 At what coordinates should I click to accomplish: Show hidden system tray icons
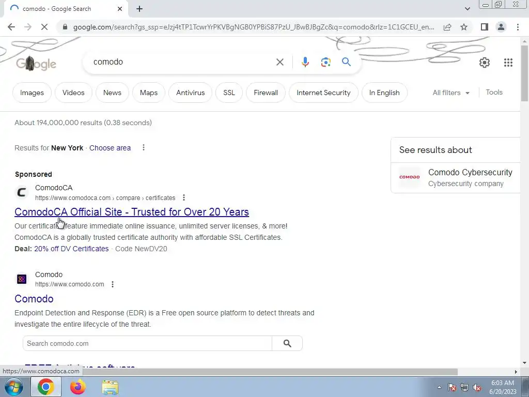439,388
